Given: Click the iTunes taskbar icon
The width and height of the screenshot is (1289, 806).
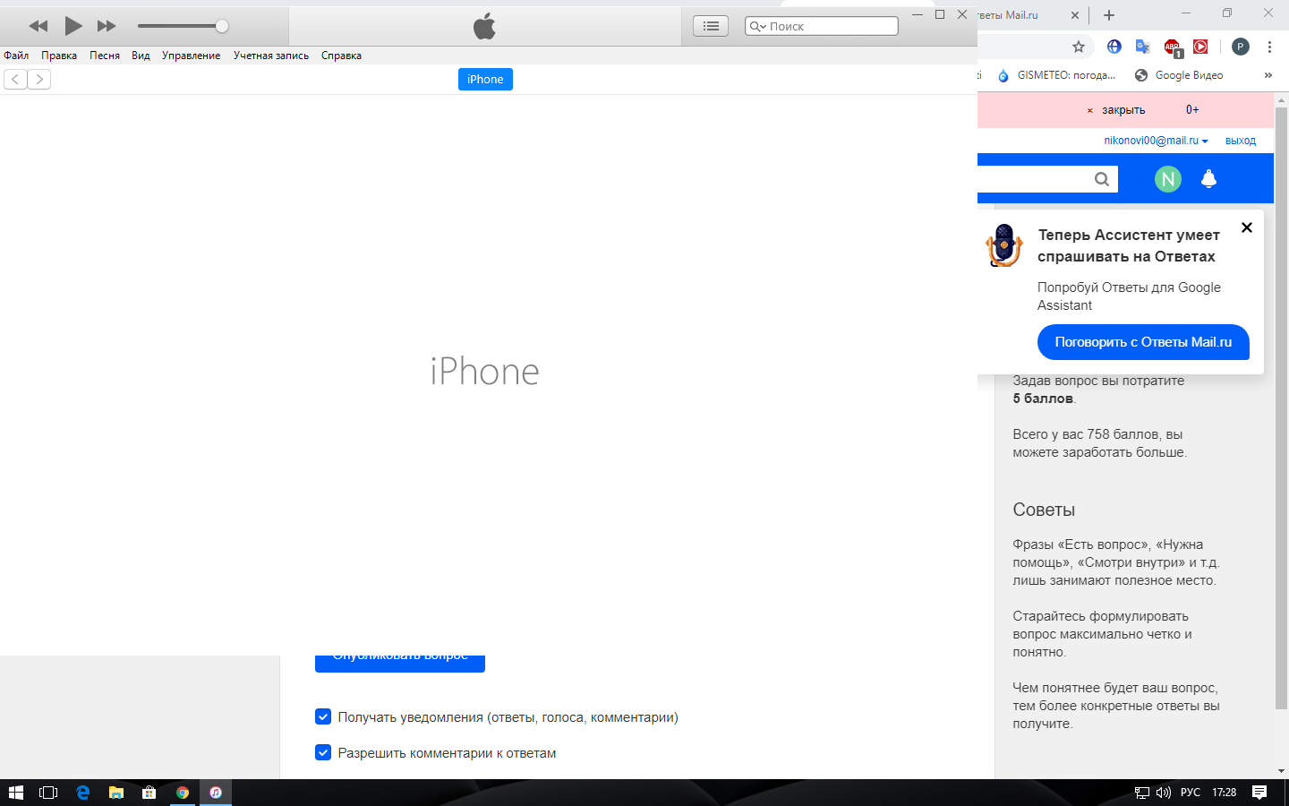Looking at the screenshot, I should (216, 793).
